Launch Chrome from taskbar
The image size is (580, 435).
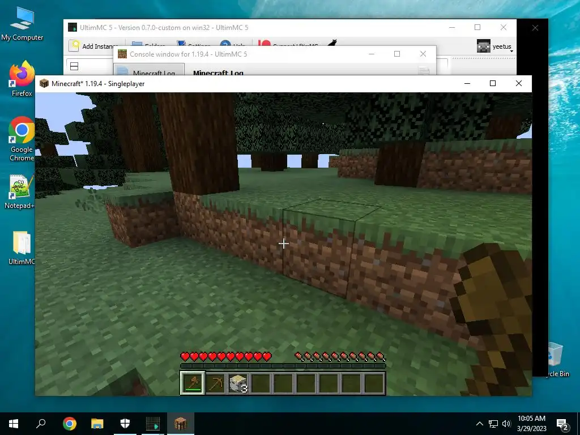[x=70, y=424]
